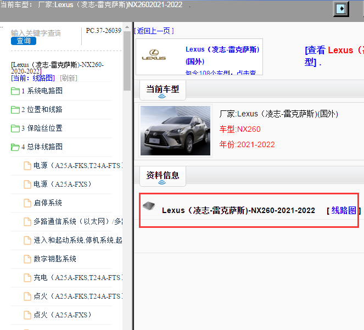The height and width of the screenshot is (330, 364).
Task: Click the sidebar heading Lexus NX260-2020-2022
Action: [x=57, y=68]
